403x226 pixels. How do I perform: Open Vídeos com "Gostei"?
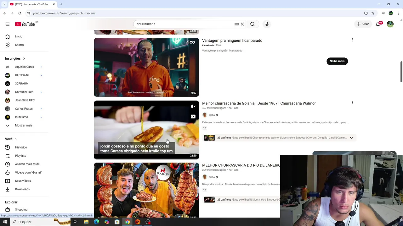pyautogui.click(x=28, y=173)
